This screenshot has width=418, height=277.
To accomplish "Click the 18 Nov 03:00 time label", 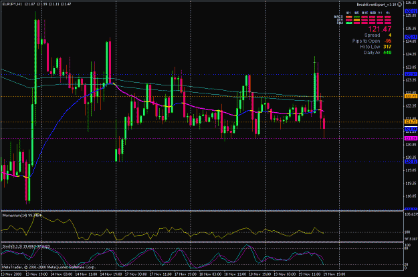I will (x=210, y=274).
